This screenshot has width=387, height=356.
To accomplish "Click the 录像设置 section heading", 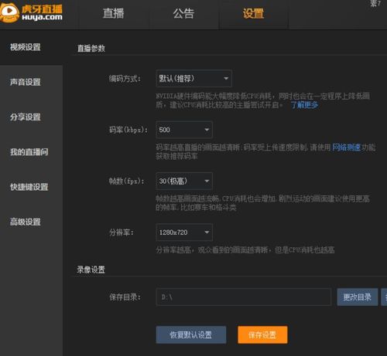I will (91, 270).
